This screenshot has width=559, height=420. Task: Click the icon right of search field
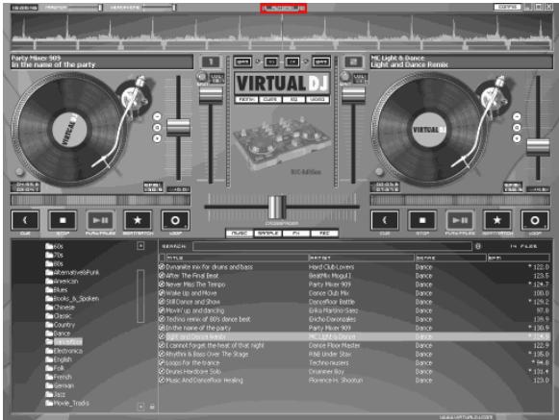(478, 246)
